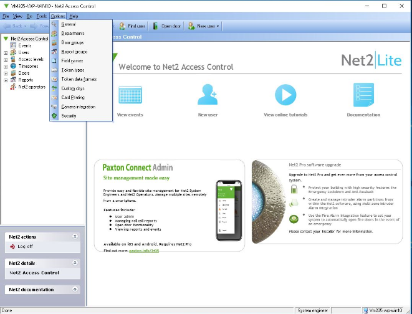
Task: Open the File menu
Action: pos(6,16)
